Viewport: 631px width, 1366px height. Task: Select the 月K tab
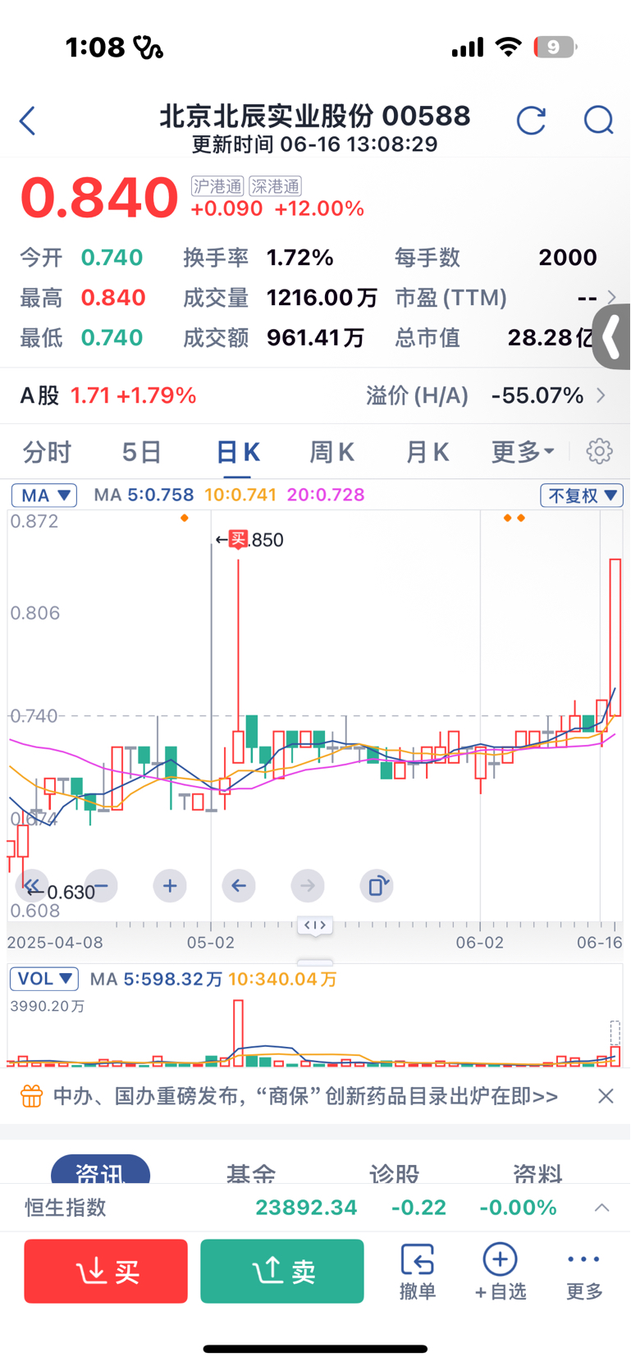[427, 451]
